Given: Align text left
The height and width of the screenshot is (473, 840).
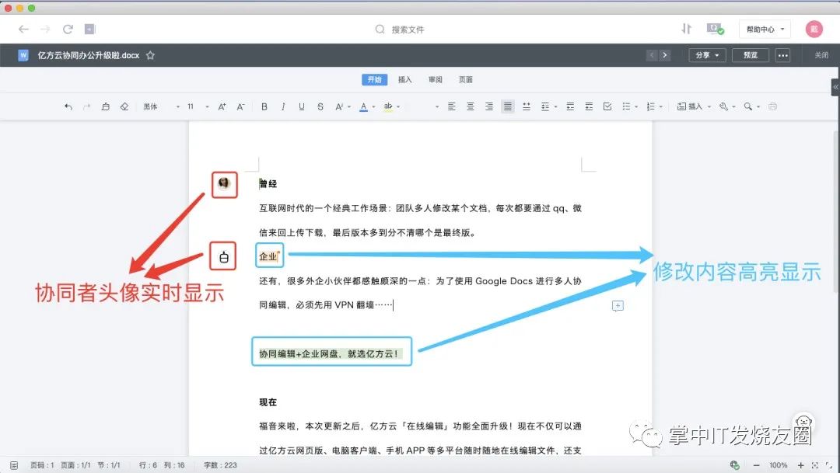Looking at the screenshot, I should point(452,106).
